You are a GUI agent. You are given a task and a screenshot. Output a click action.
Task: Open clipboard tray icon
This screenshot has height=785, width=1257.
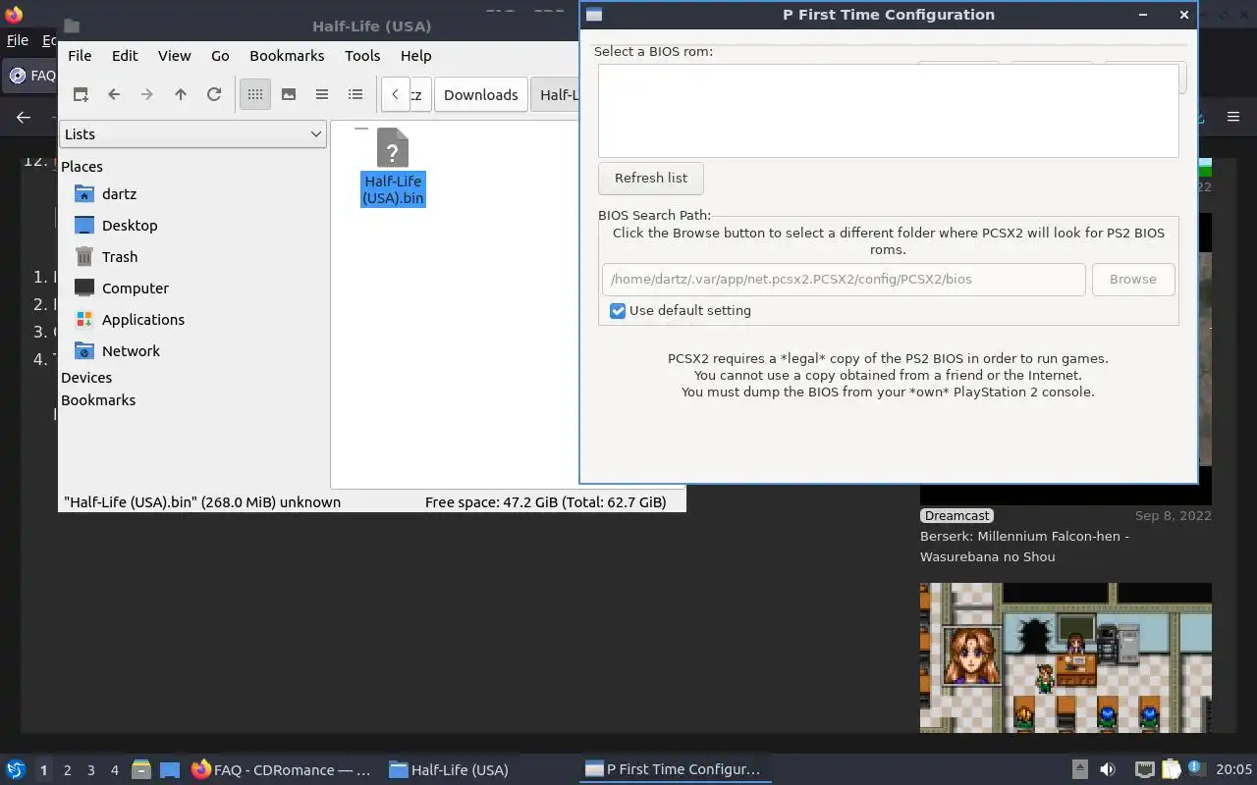tap(1172, 770)
